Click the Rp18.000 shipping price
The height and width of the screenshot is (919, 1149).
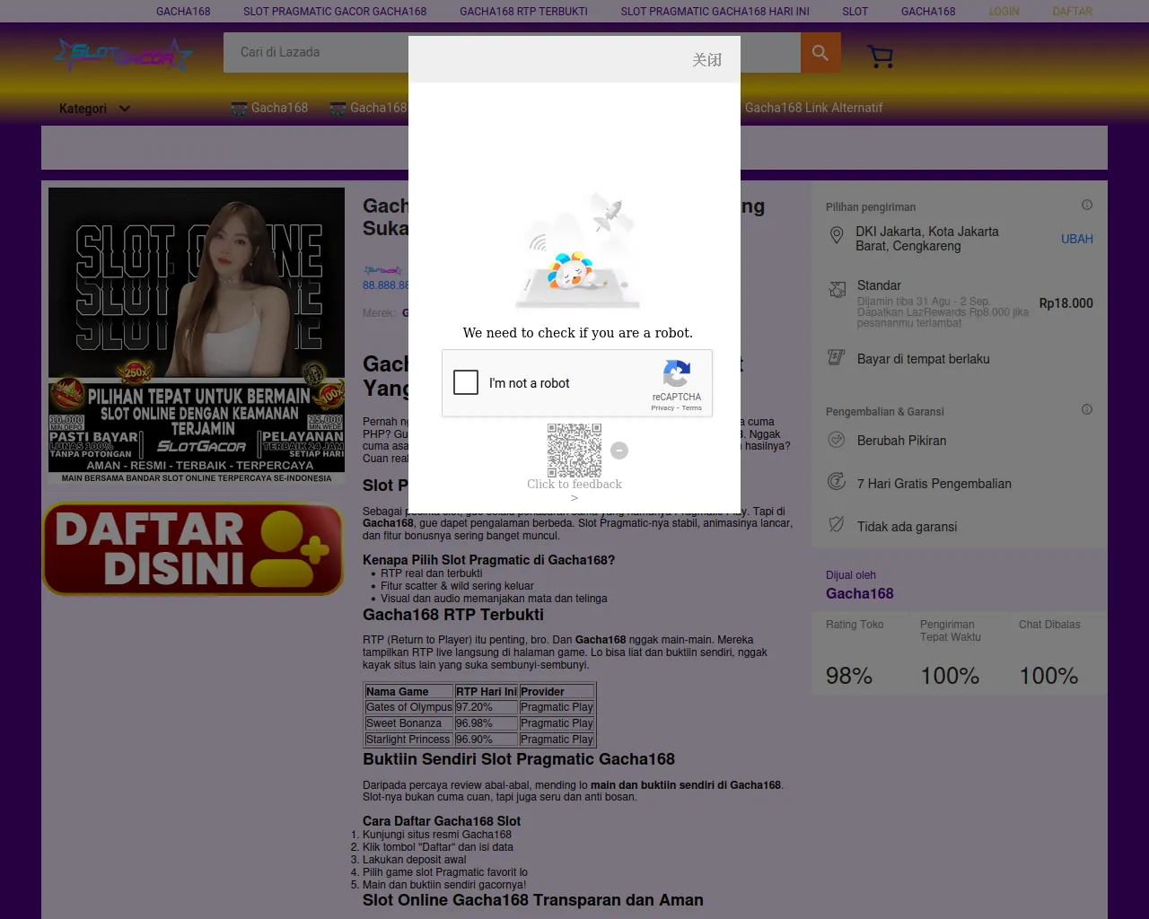[1066, 303]
